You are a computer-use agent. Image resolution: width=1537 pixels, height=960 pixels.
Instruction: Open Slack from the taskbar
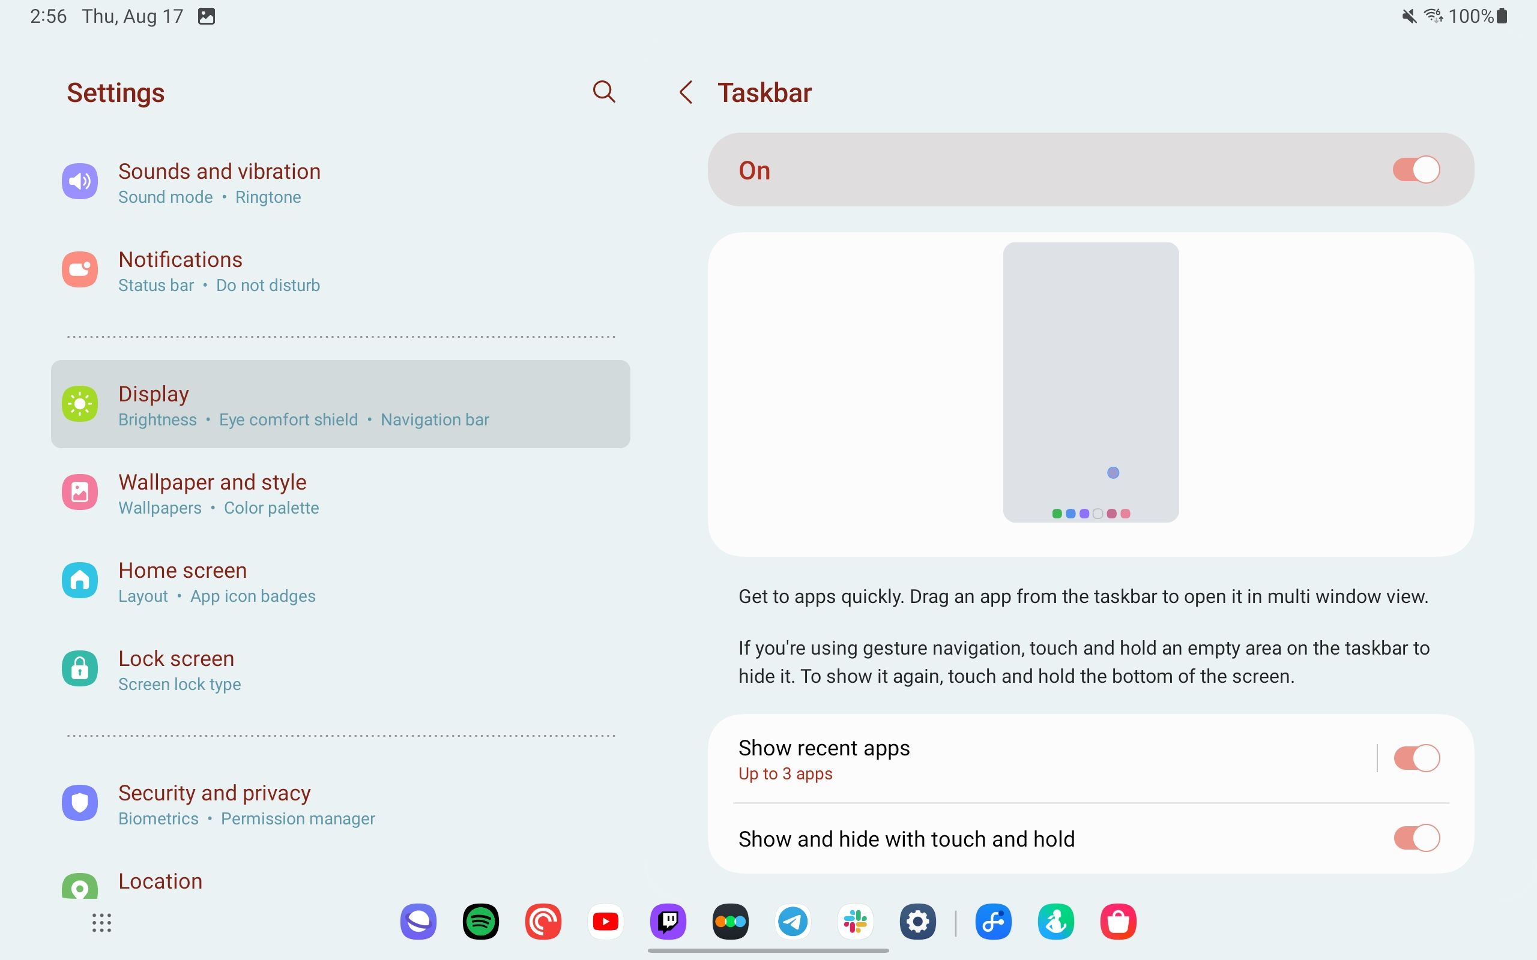point(855,921)
